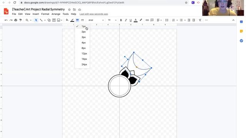Screen dimensions: 246x138
Task: Insert a bulleted list
Action: point(181,20)
